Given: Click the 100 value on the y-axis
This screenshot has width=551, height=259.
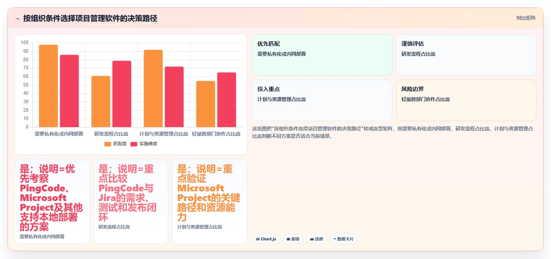Looking at the screenshot, I should point(25,43).
